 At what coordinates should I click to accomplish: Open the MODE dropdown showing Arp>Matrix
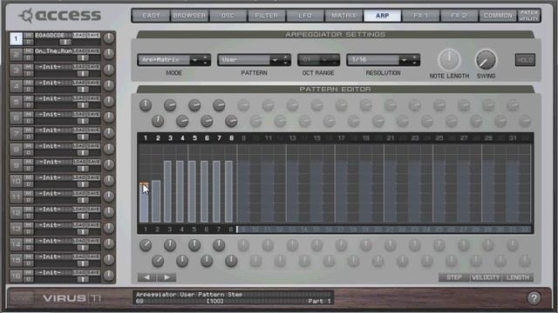pos(174,60)
